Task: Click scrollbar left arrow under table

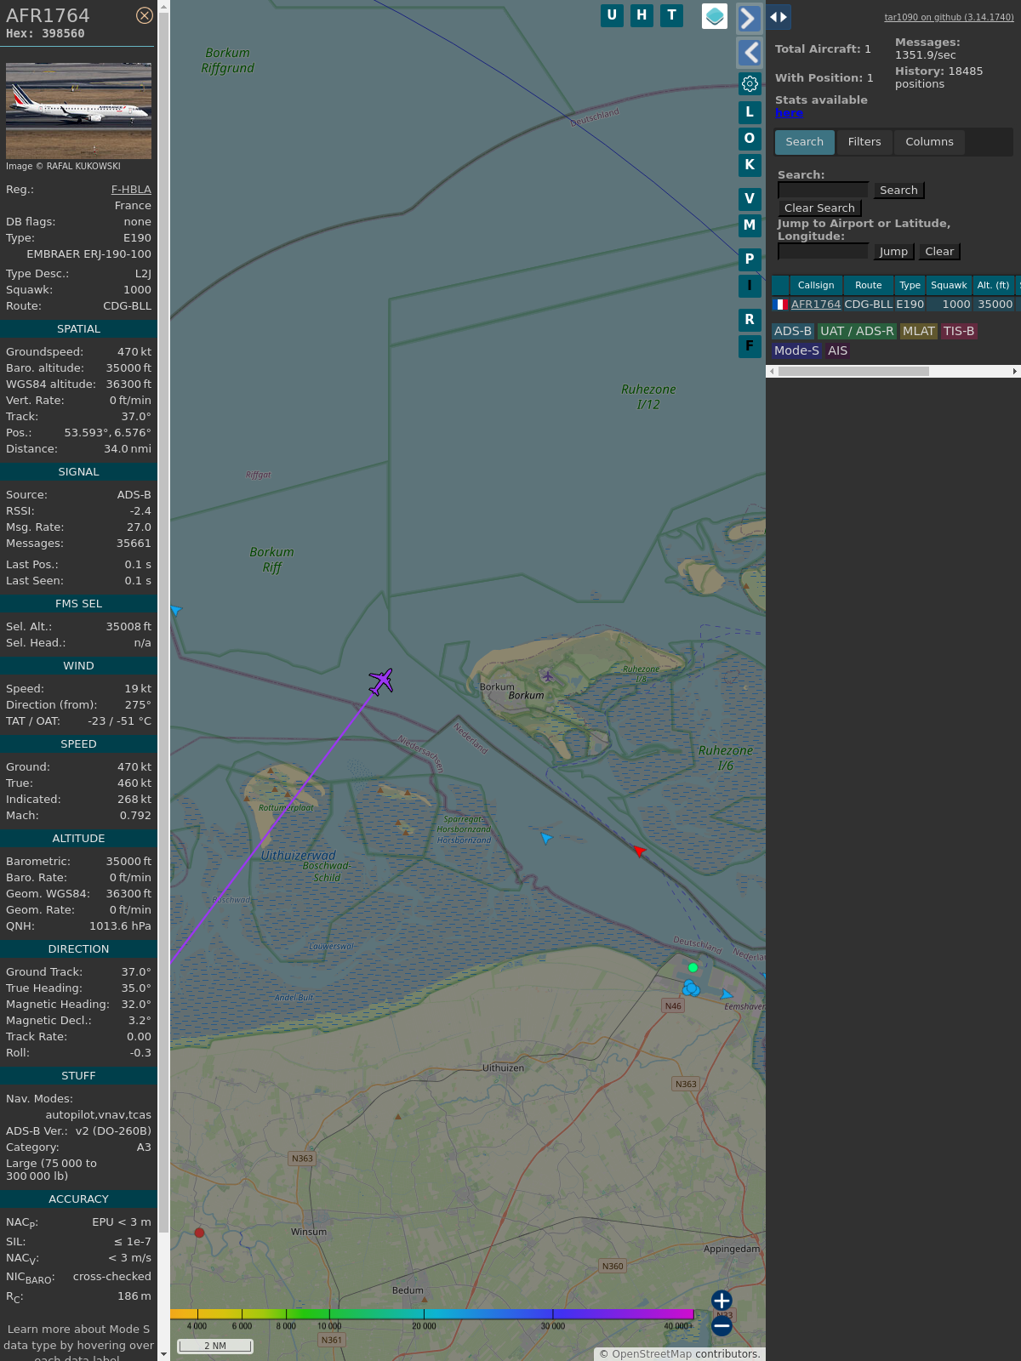Action: tap(772, 372)
